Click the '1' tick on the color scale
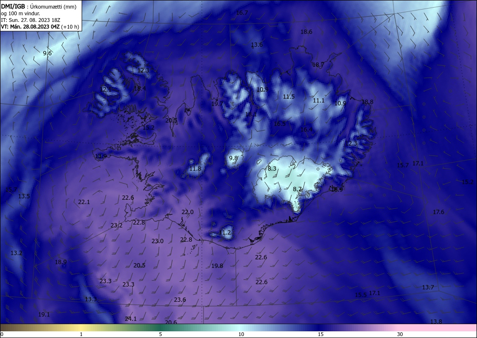 (x=81, y=334)
